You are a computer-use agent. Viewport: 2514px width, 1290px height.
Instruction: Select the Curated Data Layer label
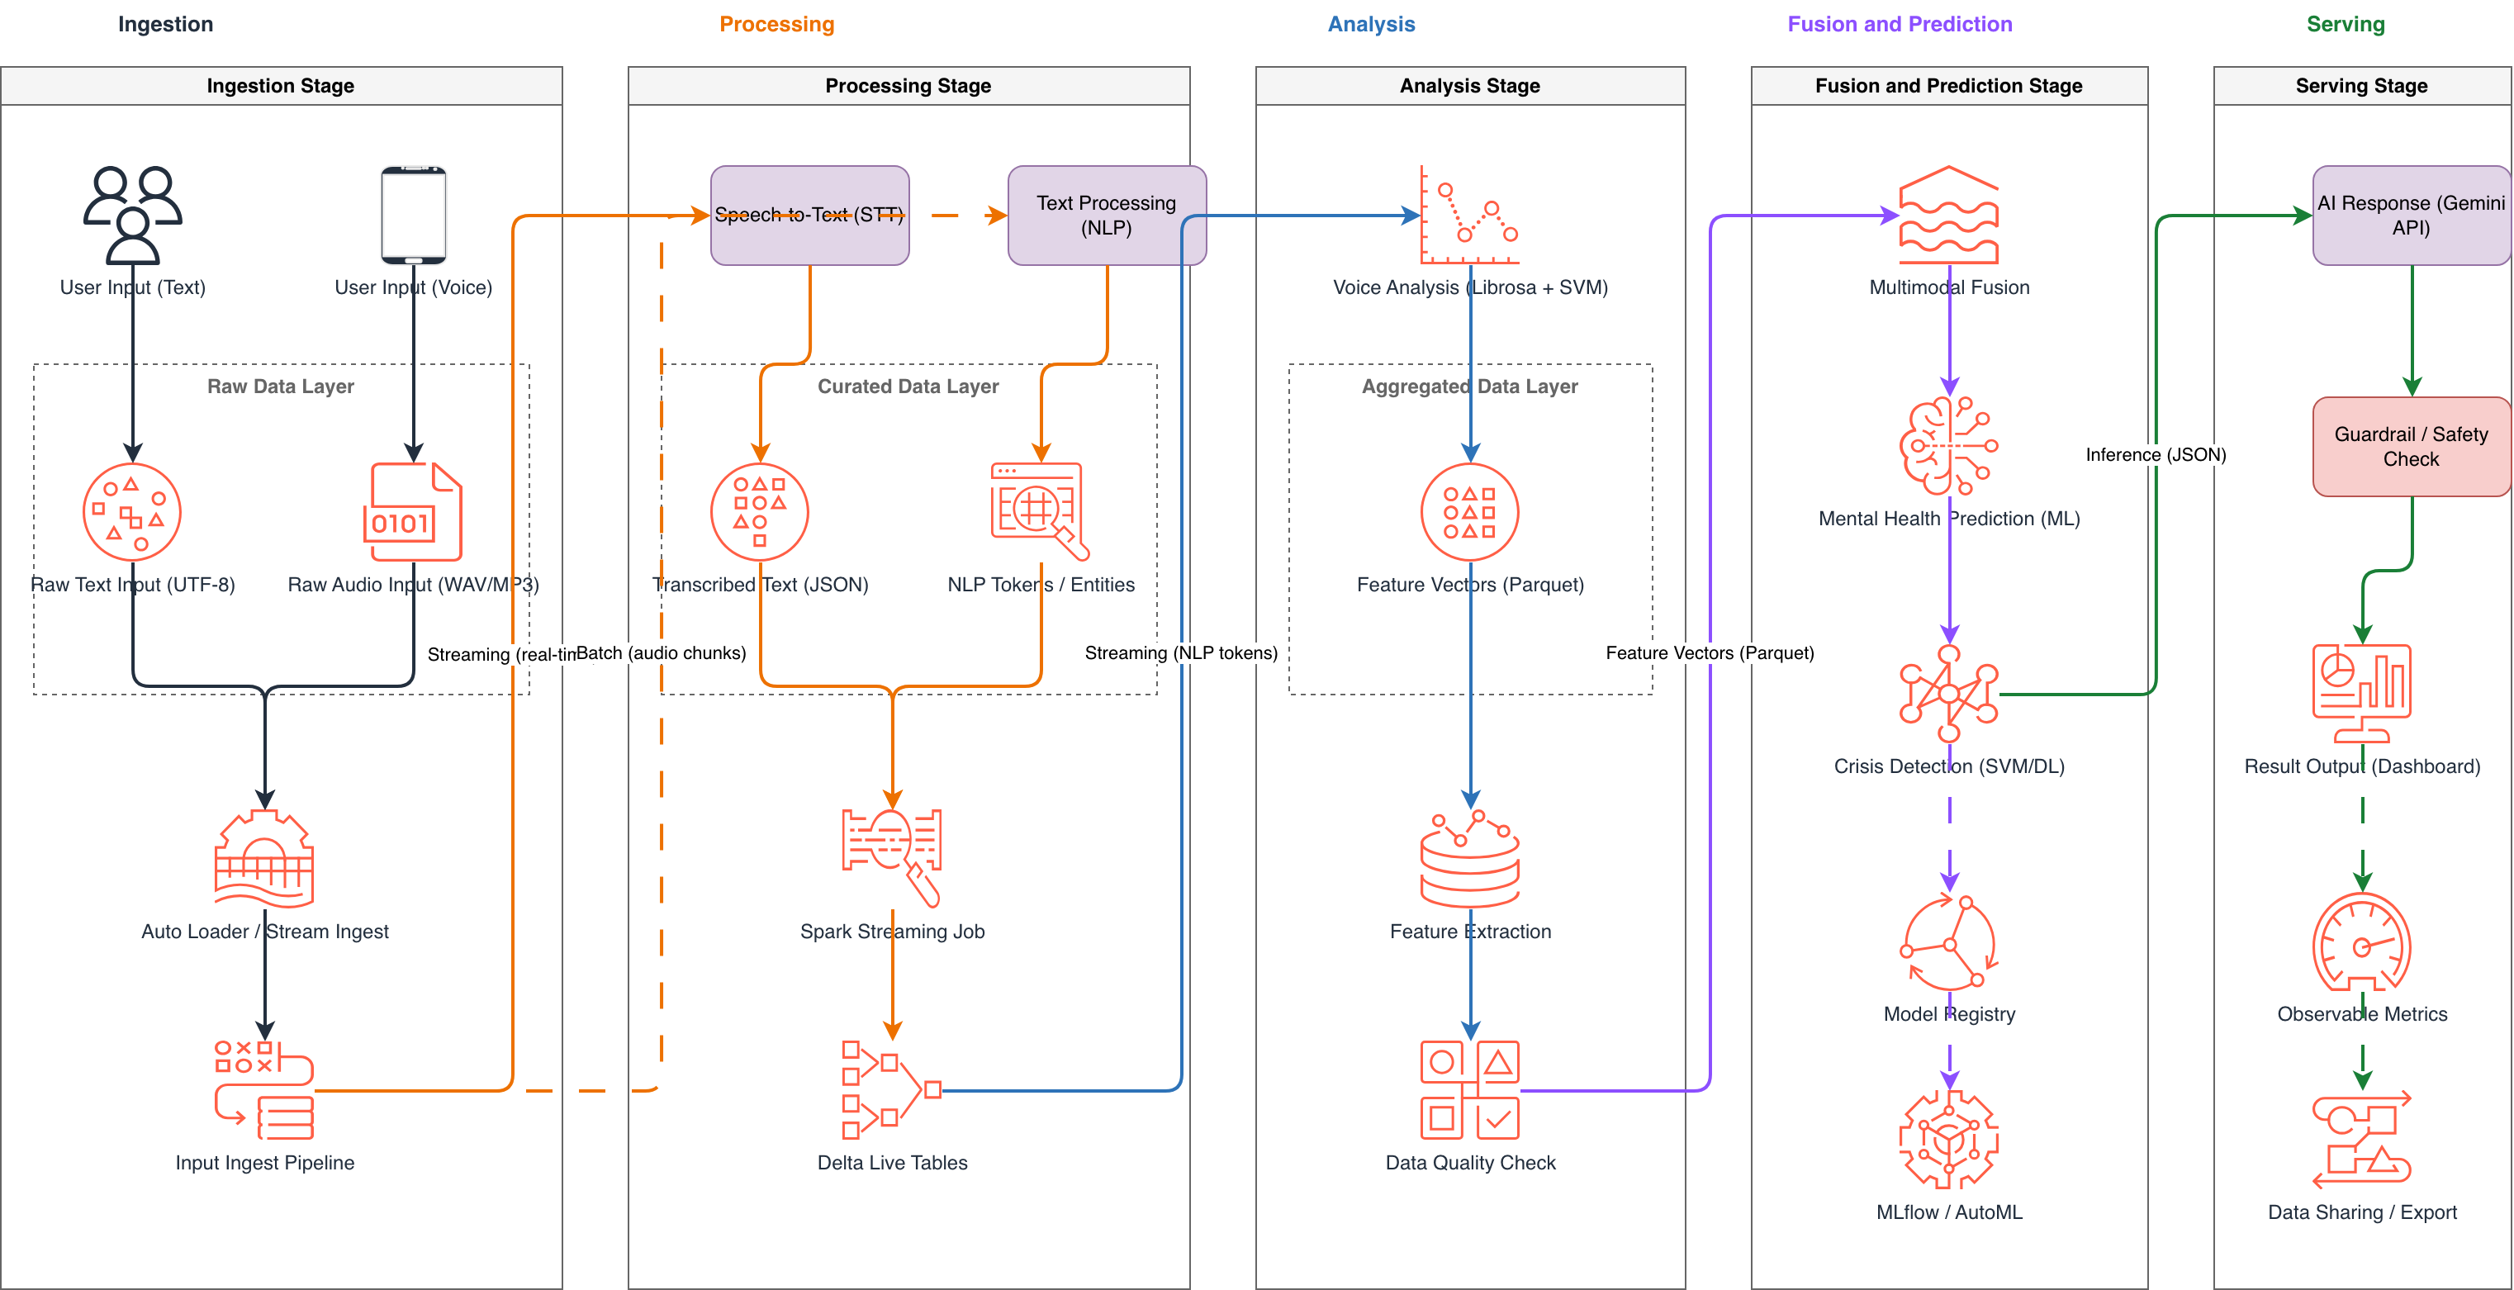(908, 387)
